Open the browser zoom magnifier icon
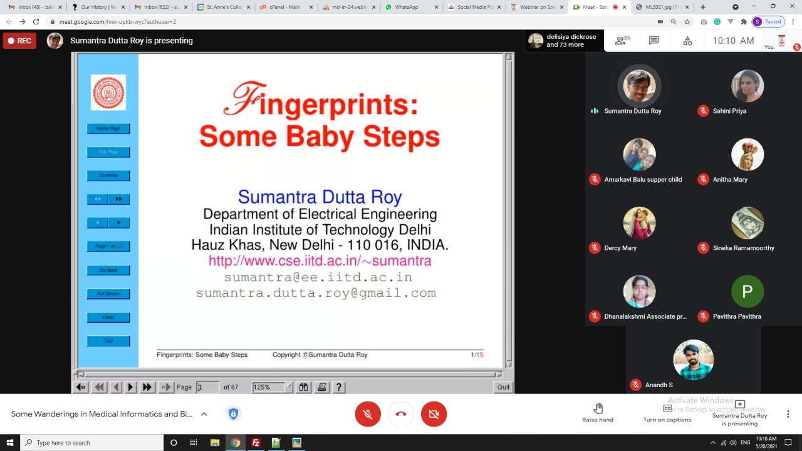 click(x=674, y=21)
